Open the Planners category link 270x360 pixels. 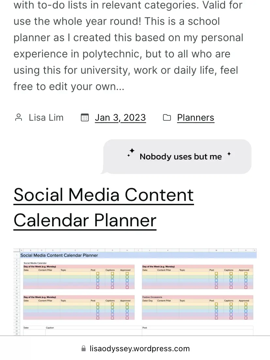pyautogui.click(x=196, y=117)
